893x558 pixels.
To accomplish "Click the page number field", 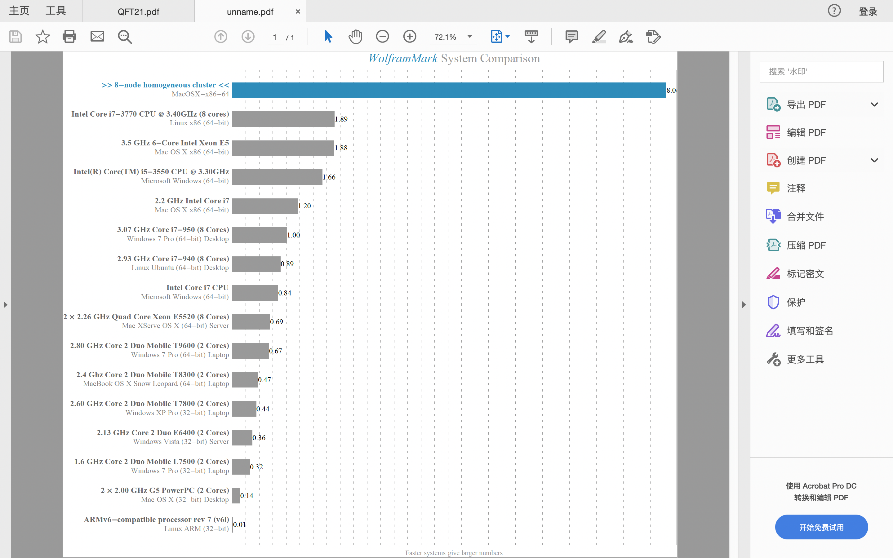I will pos(275,37).
